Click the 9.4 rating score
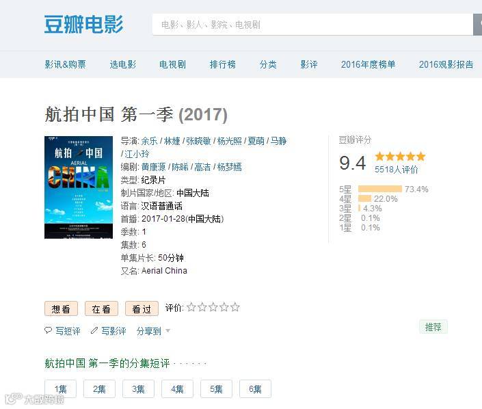Viewport: 482px width, 409px height. (353, 163)
